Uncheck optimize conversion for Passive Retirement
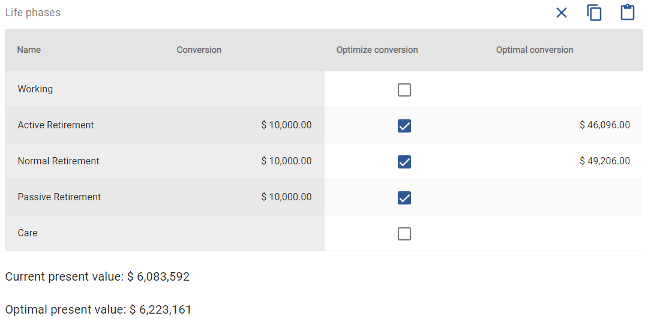 click(x=404, y=197)
